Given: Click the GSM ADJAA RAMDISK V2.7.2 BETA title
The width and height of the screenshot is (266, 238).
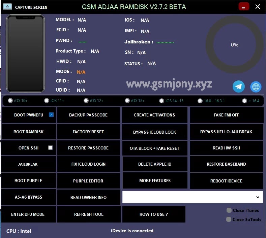Looking at the screenshot, I should click(x=134, y=7).
